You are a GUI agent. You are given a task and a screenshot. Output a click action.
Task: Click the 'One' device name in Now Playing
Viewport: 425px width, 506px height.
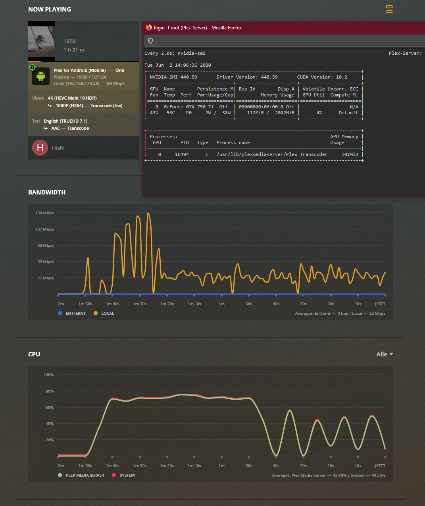click(120, 70)
